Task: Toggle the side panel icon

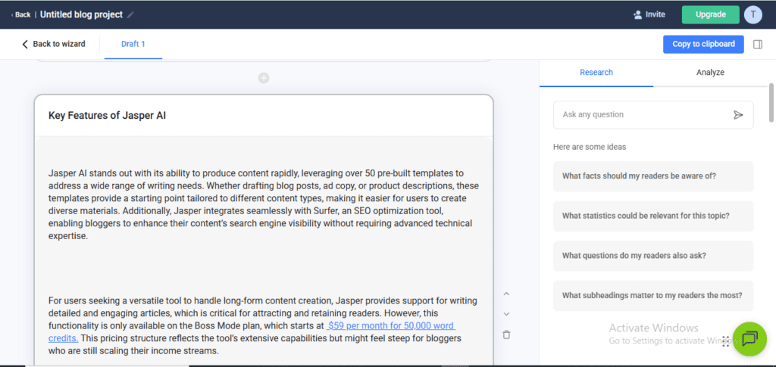Action: [758, 45]
